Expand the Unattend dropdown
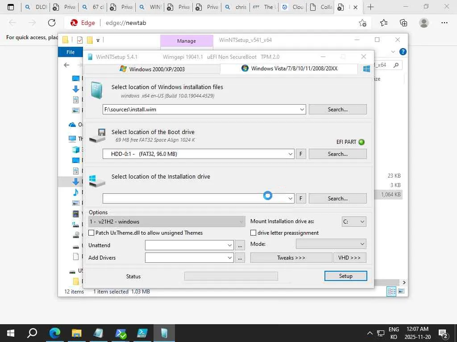457x342 pixels. point(230,245)
